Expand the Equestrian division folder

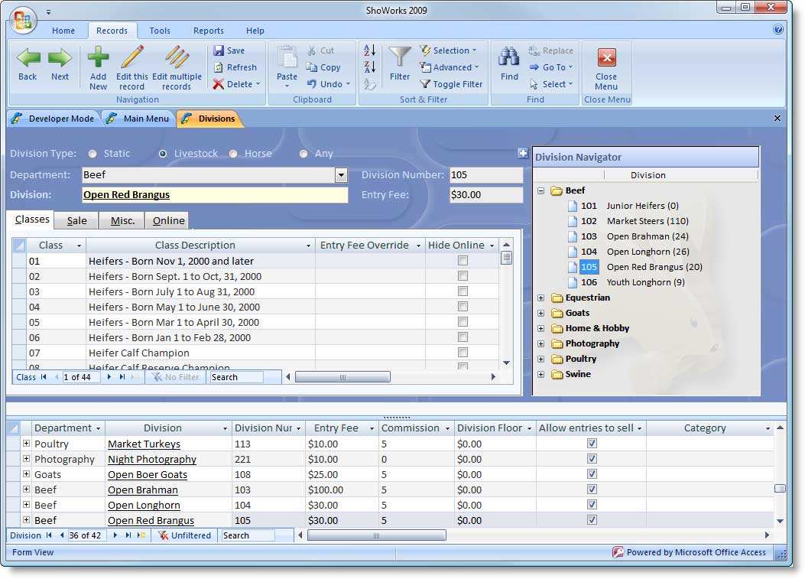coord(541,298)
